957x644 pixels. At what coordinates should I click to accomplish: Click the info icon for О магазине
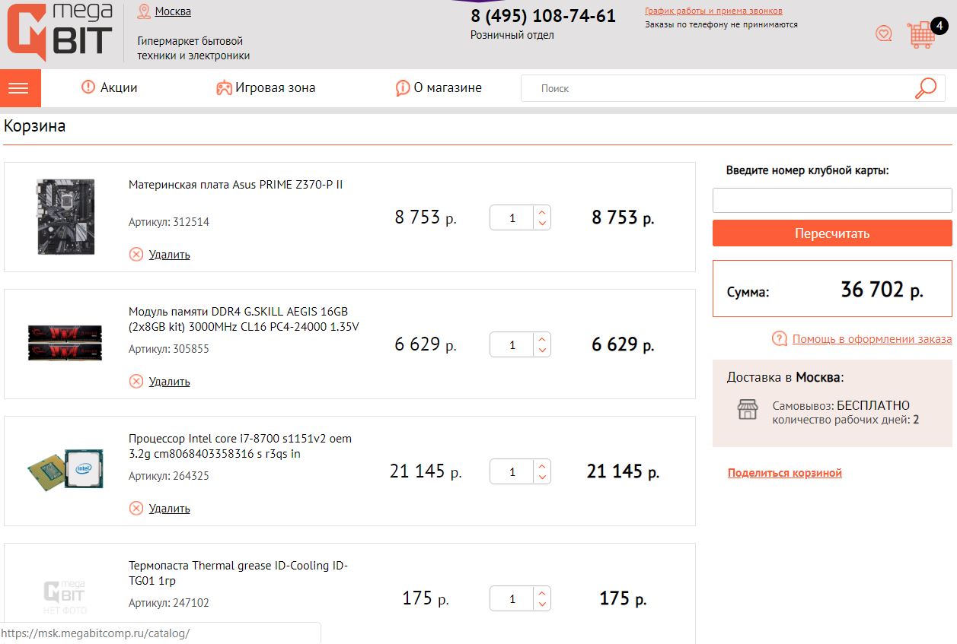tap(403, 88)
